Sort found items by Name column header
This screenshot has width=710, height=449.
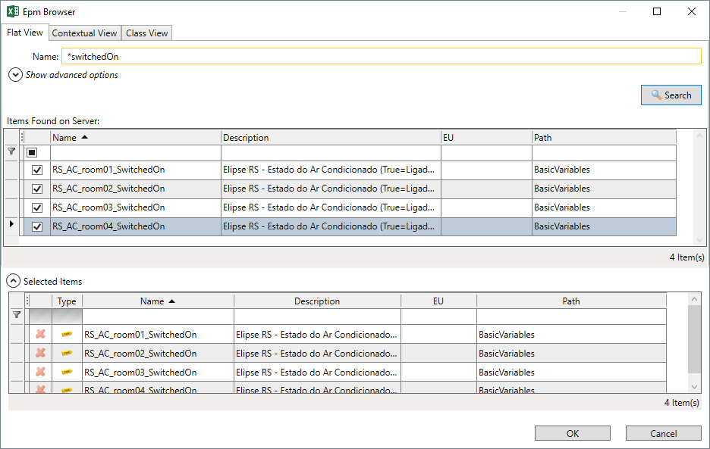[x=135, y=137]
